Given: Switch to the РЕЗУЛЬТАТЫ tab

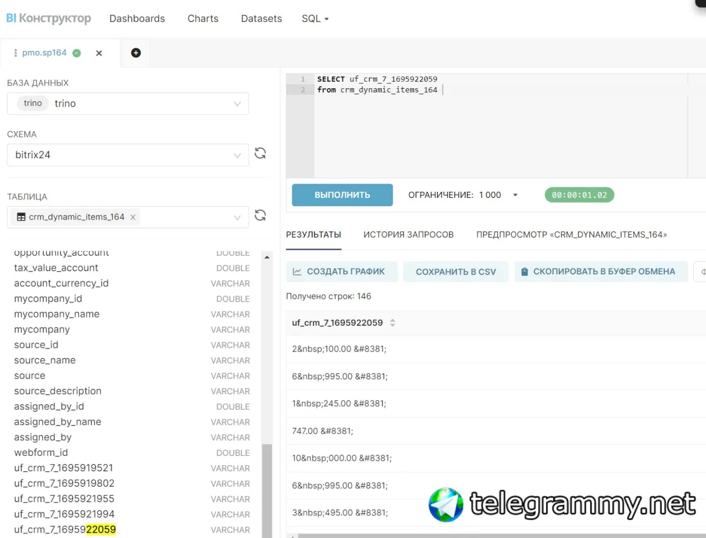Looking at the screenshot, I should point(314,235).
